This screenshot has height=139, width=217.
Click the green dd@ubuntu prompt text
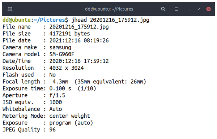17,20
